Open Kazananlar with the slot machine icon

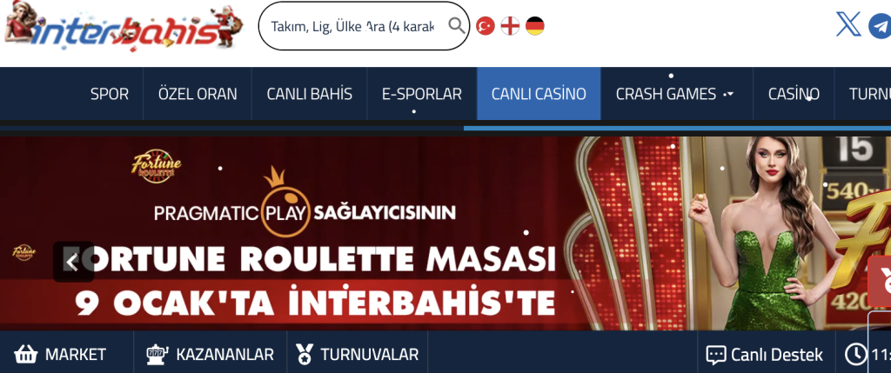(157, 354)
